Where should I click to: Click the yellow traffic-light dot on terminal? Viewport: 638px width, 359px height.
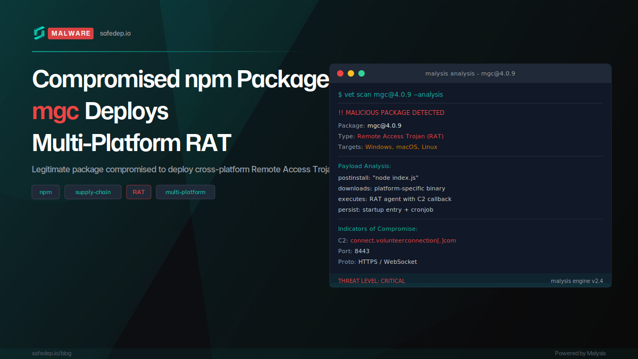[x=351, y=73]
